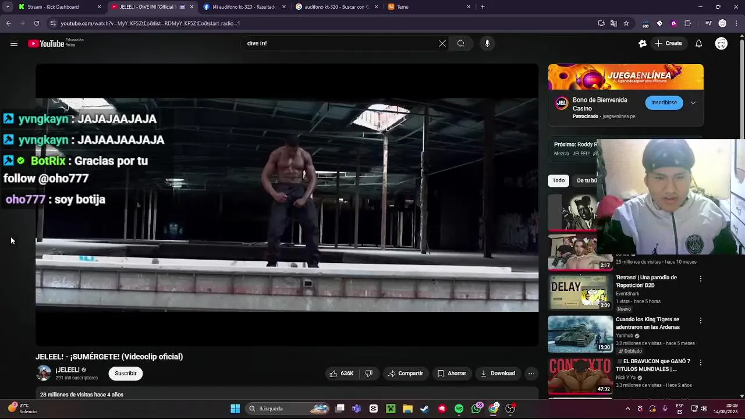
Task: Open the ¡JELEEL! channel avatar
Action: (44, 373)
